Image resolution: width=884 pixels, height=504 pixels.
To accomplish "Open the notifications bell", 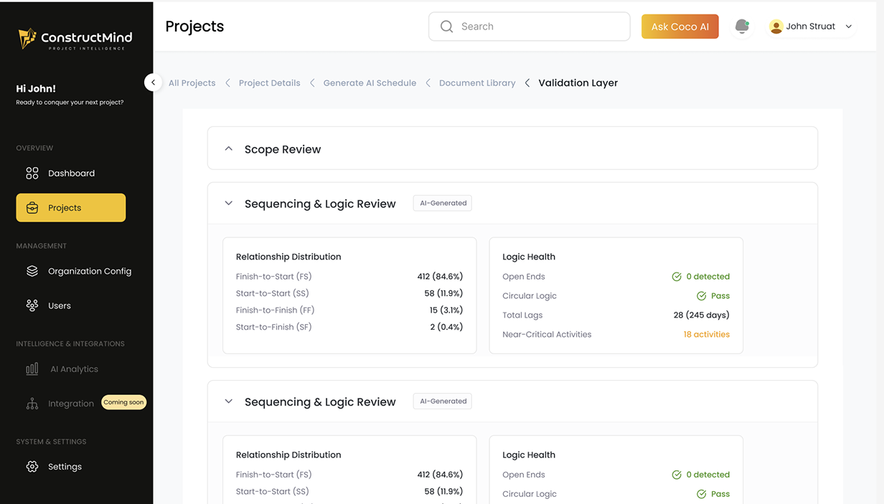I will [x=742, y=27].
